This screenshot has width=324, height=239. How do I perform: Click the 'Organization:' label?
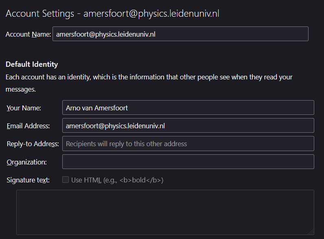[27, 162]
